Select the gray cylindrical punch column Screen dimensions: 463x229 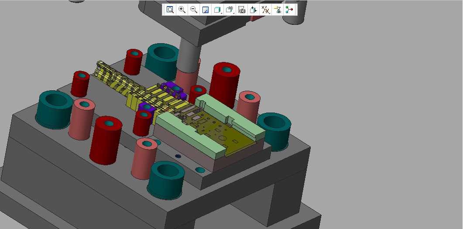pos(188,56)
